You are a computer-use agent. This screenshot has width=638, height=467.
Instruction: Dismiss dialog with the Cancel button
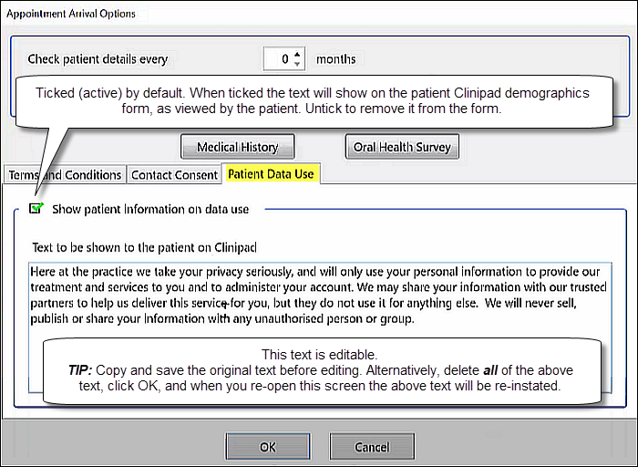(x=372, y=447)
